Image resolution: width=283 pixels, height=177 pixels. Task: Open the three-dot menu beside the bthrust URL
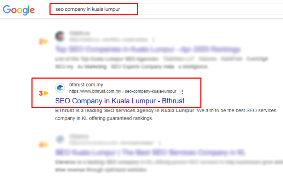[x=182, y=92]
